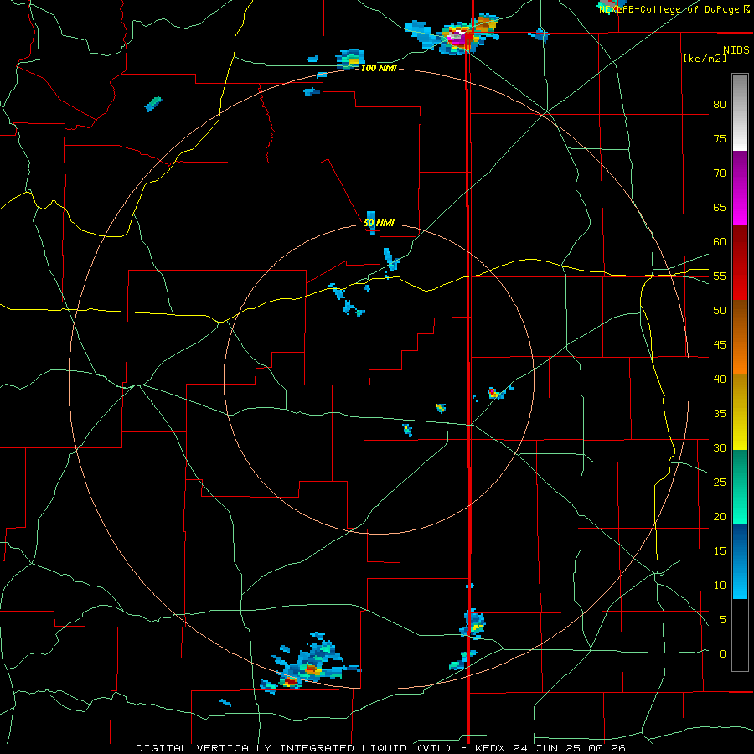Click the "30" value on the color scale
Image resolution: width=754 pixels, height=754 pixels.
click(720, 447)
